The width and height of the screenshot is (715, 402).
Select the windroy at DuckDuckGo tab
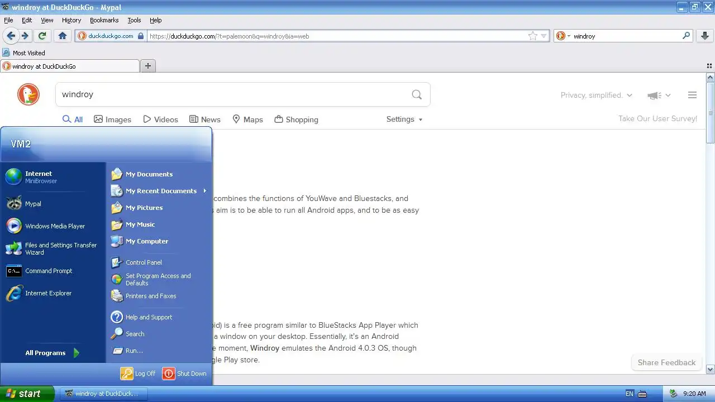point(70,66)
